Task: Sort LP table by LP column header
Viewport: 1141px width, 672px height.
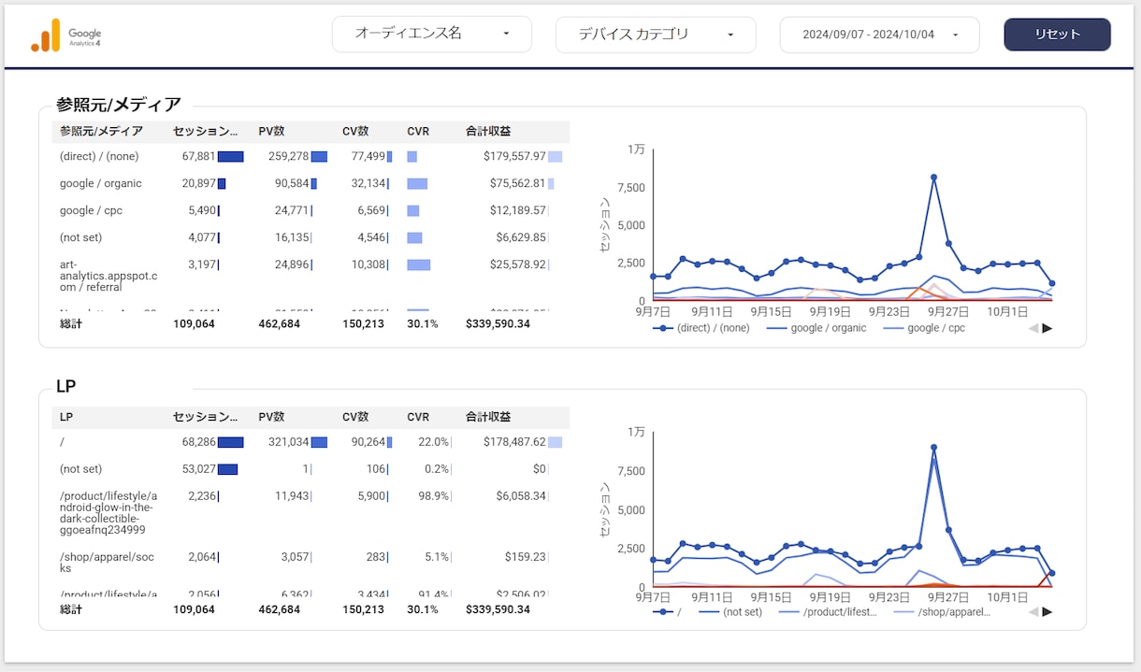Action: (66, 417)
